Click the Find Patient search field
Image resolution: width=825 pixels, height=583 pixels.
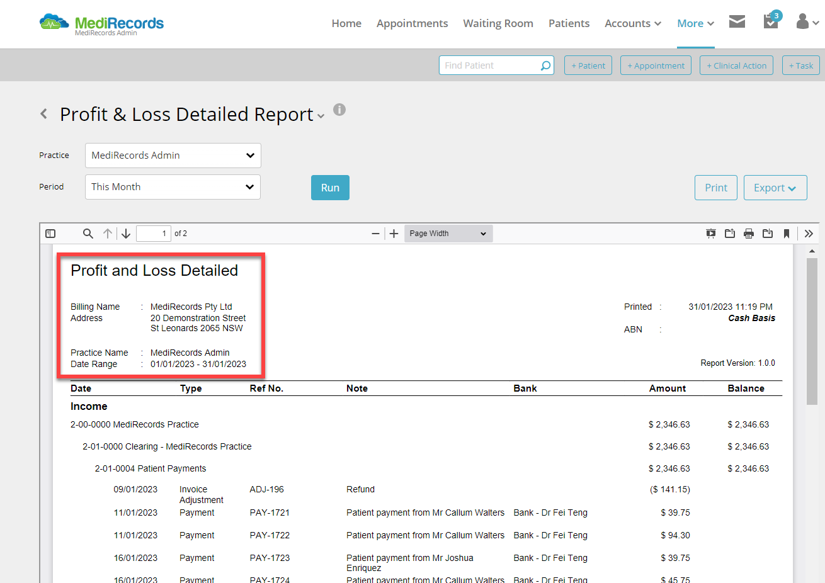click(x=496, y=65)
